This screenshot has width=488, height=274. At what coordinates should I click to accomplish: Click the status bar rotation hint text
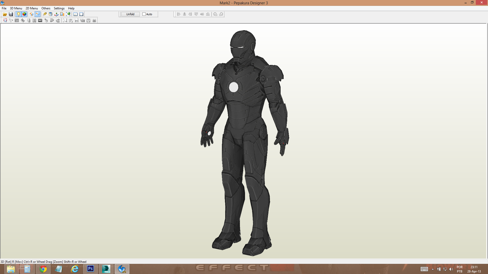click(43, 262)
